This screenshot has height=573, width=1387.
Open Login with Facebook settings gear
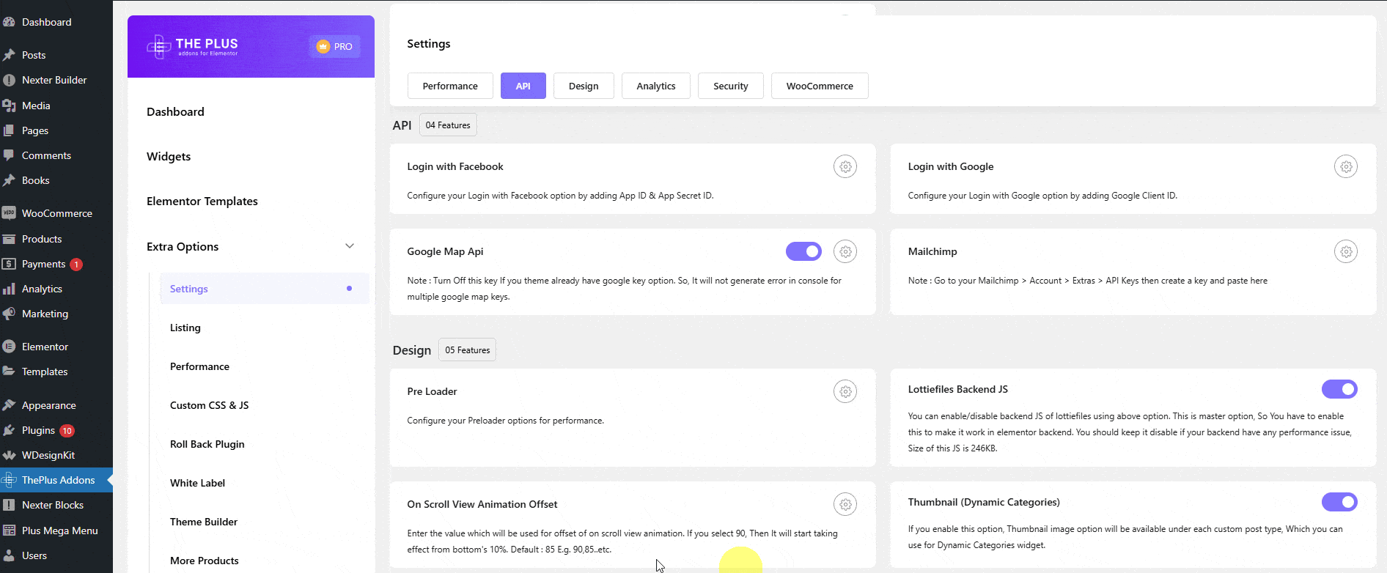845,166
